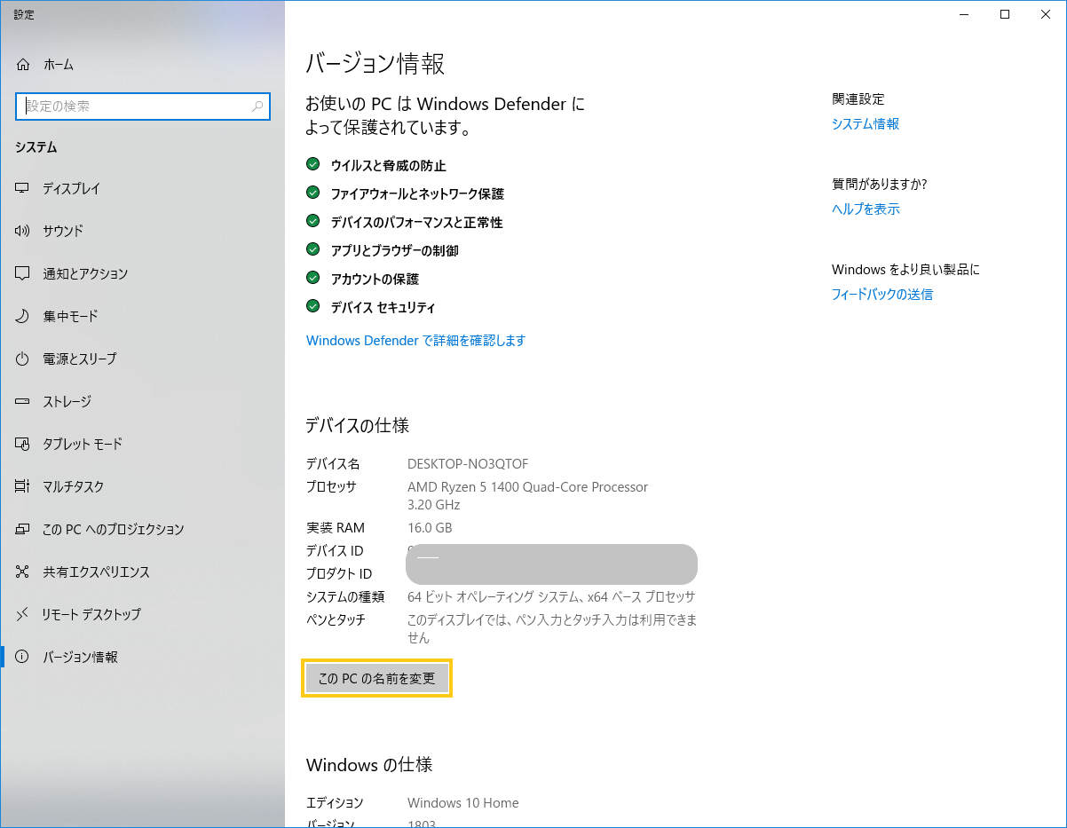This screenshot has width=1067, height=828.
Task: Minimize the 設定 window
Action: (x=963, y=14)
